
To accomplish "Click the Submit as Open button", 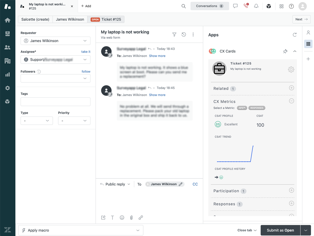I will [x=280, y=230].
